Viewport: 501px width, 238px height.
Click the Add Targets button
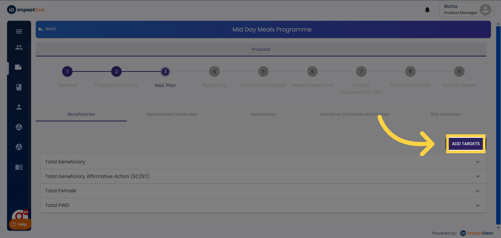click(466, 144)
